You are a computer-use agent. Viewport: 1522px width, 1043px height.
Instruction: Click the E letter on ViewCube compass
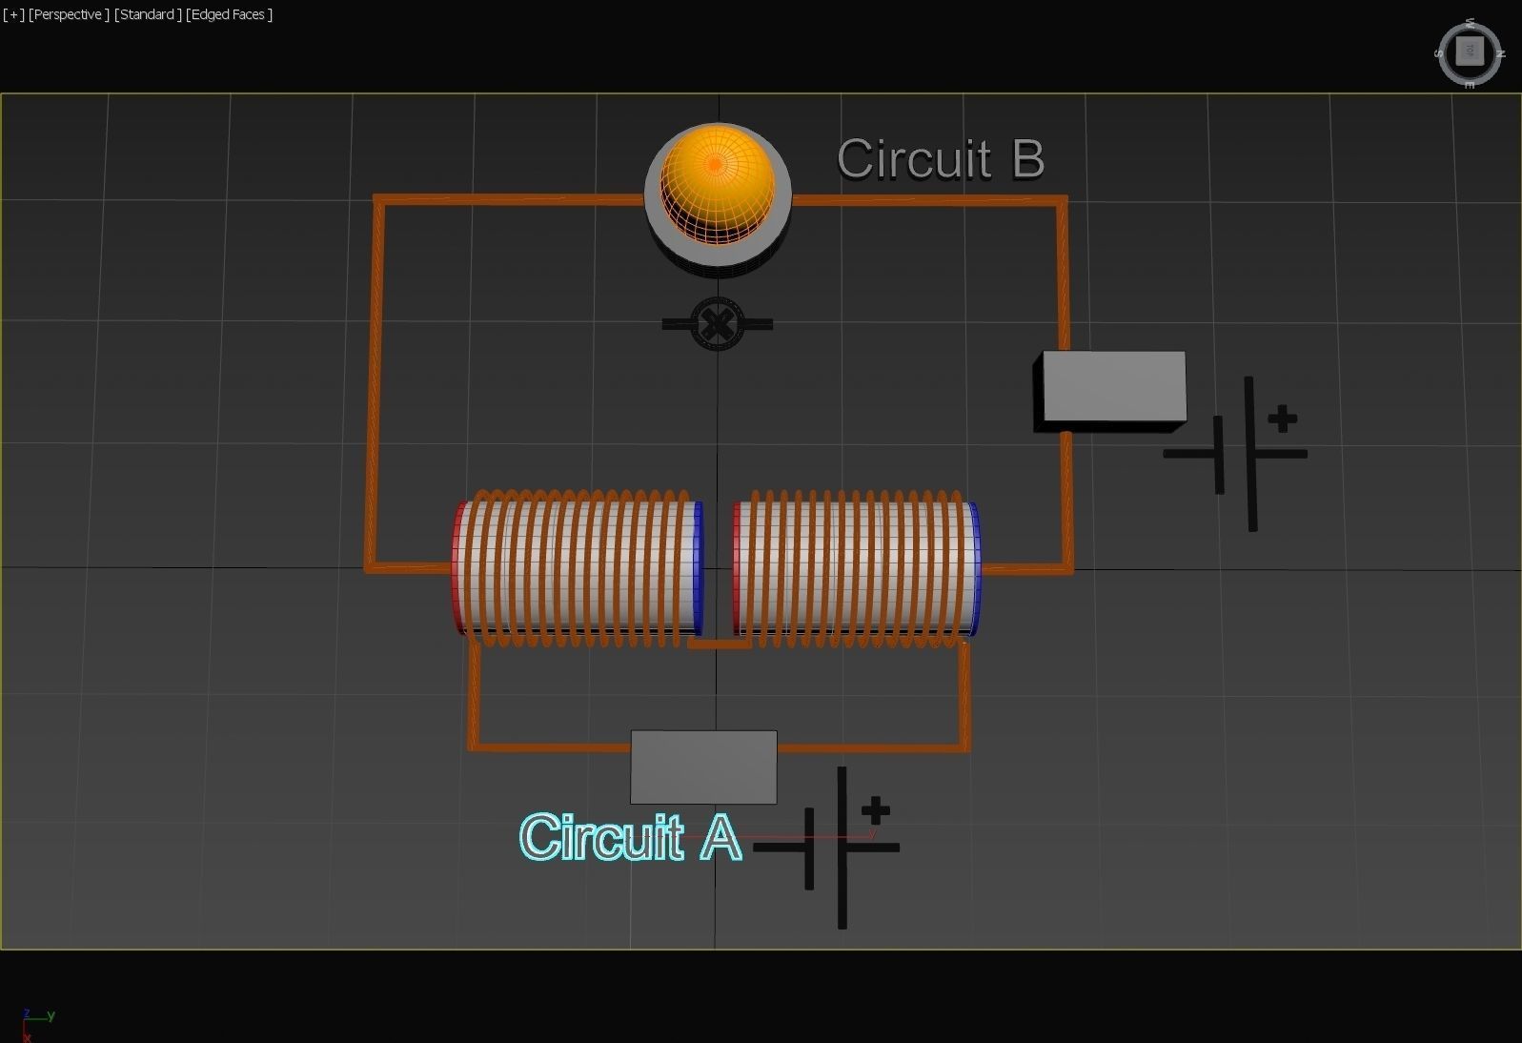[x=1470, y=84]
